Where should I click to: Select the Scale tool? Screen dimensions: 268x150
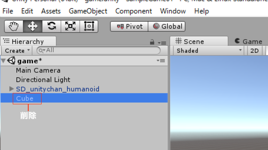[x=70, y=26]
